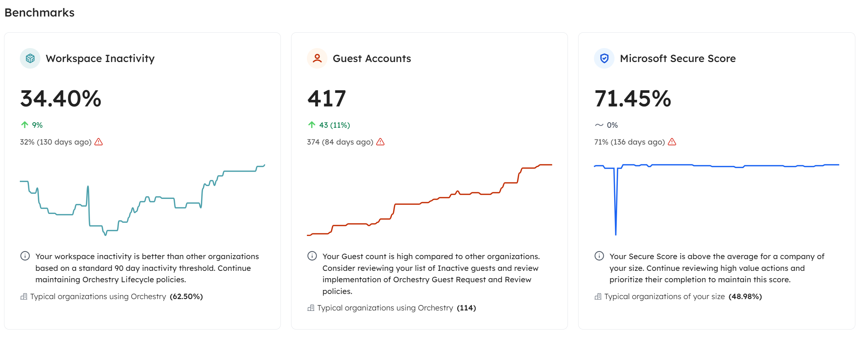Click green up arrow next to 9%
This screenshot has width=859, height=338.
click(25, 125)
